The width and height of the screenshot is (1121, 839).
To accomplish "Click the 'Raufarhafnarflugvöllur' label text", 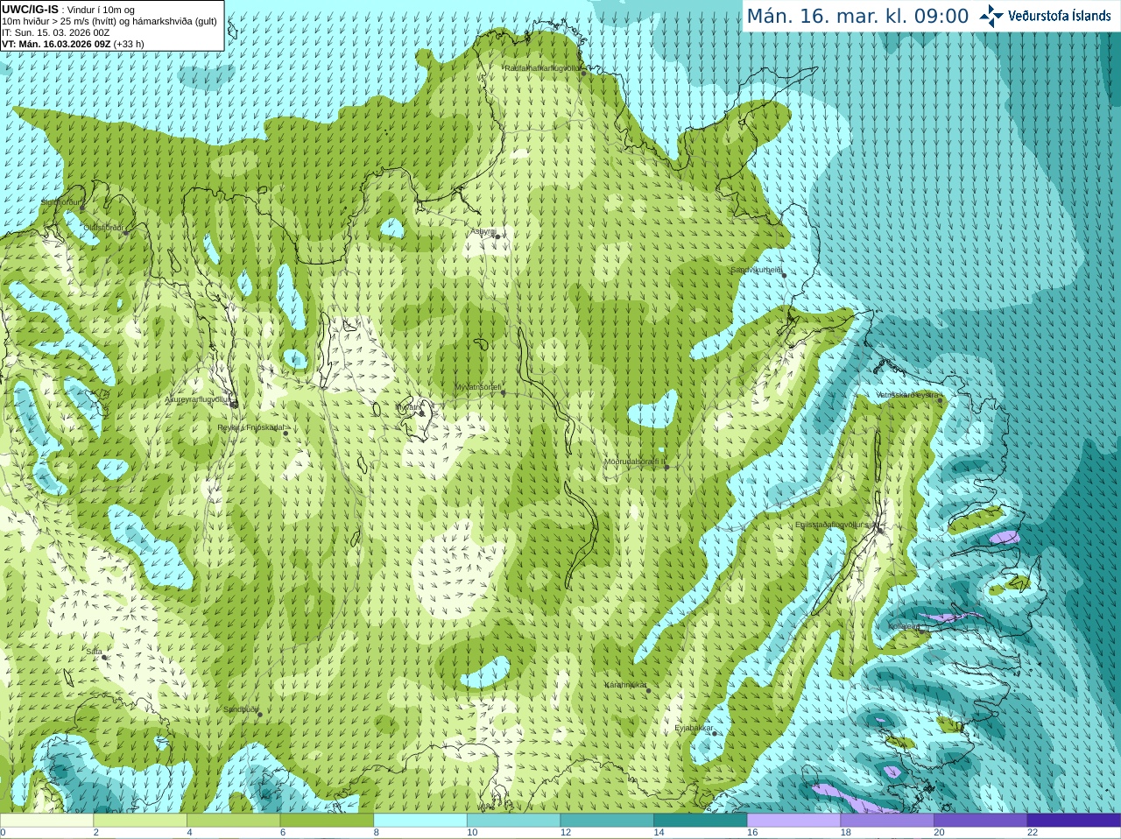I will [x=542, y=67].
